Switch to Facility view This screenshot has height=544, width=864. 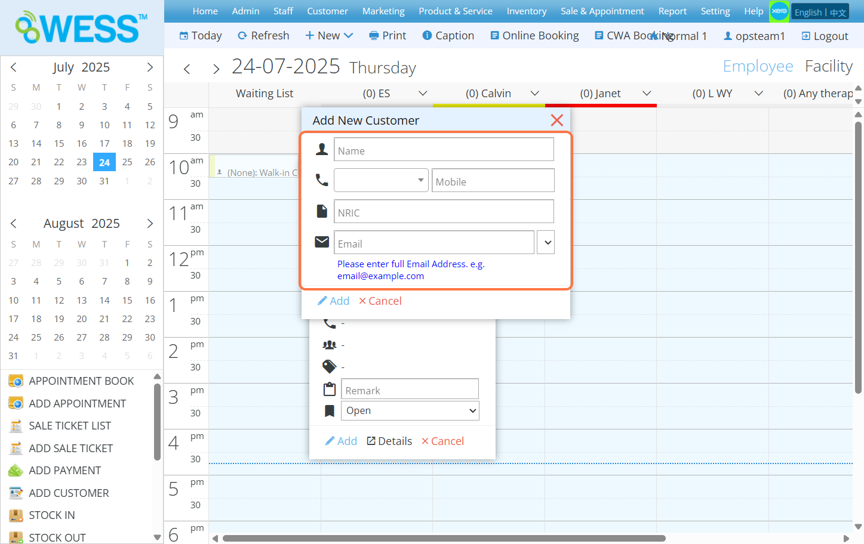point(828,66)
